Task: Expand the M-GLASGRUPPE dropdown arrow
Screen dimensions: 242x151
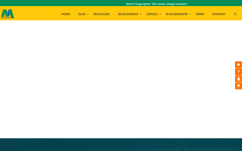Action: (190, 14)
